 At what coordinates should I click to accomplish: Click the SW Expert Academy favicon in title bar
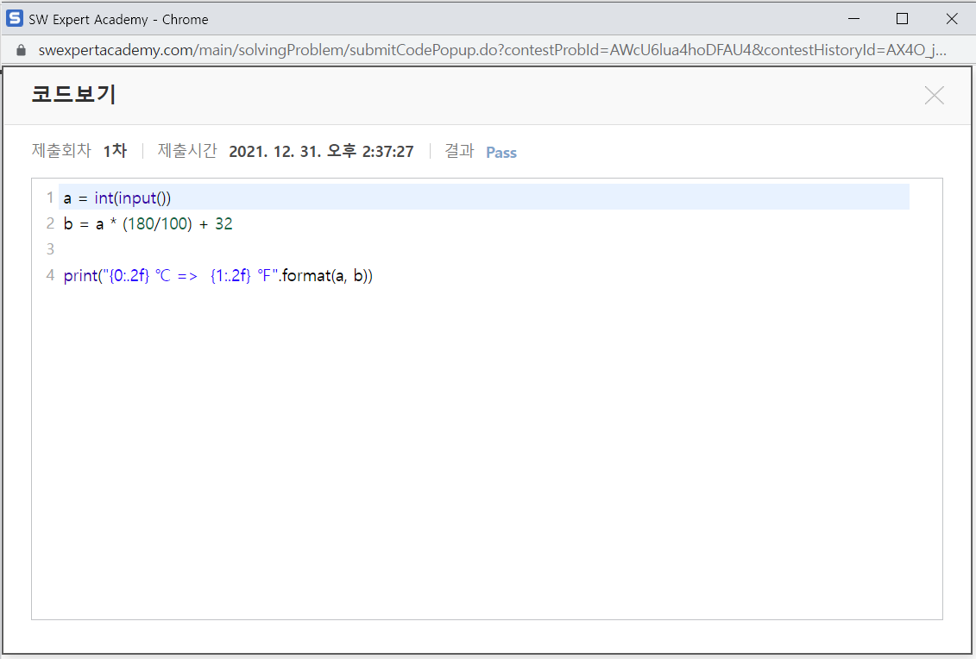pyautogui.click(x=15, y=19)
